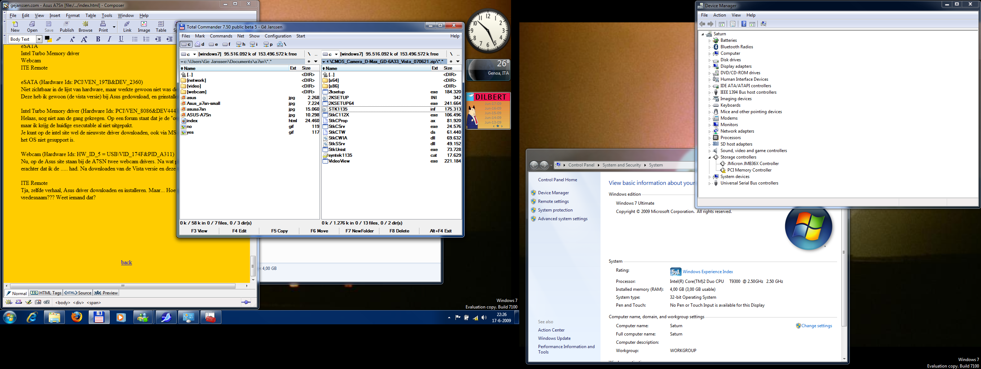Image resolution: width=981 pixels, height=369 pixels.
Task: Expand Batteries node in Device Manager
Action: [709, 41]
